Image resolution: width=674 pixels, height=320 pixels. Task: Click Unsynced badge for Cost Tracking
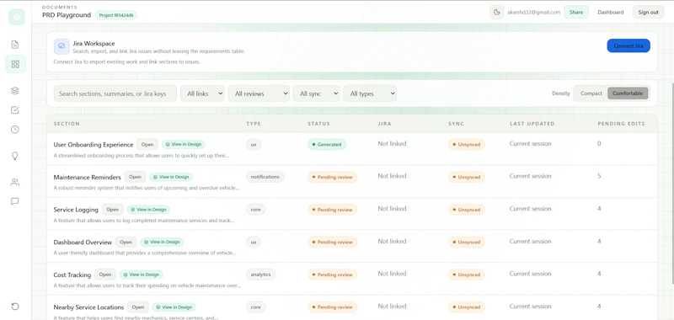click(x=467, y=275)
